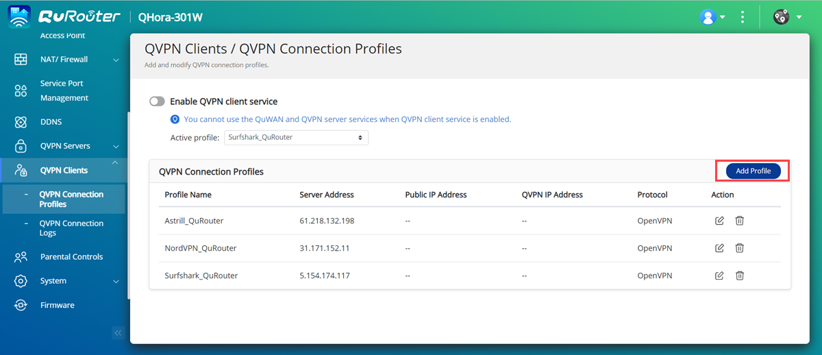
Task: Open dropdown arrow next to user avatar
Action: pyautogui.click(x=723, y=18)
